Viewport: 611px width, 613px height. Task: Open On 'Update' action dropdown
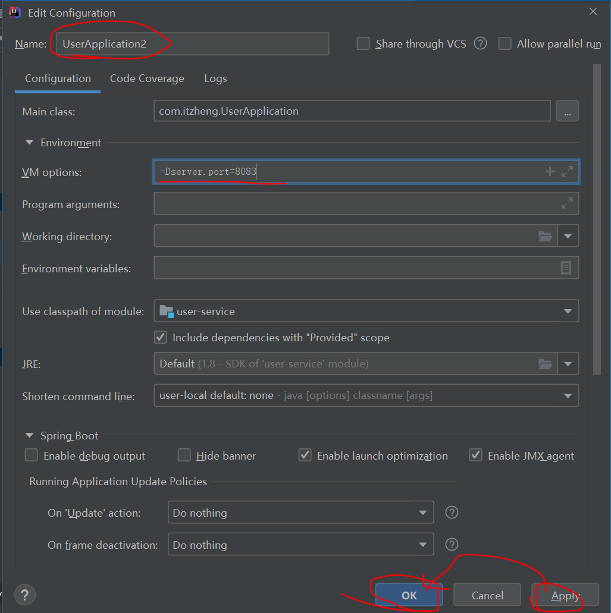point(423,513)
